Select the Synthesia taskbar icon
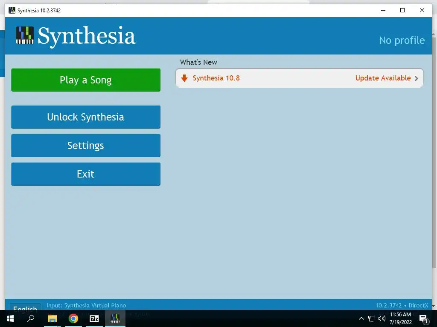Image resolution: width=437 pixels, height=327 pixels. (115, 318)
